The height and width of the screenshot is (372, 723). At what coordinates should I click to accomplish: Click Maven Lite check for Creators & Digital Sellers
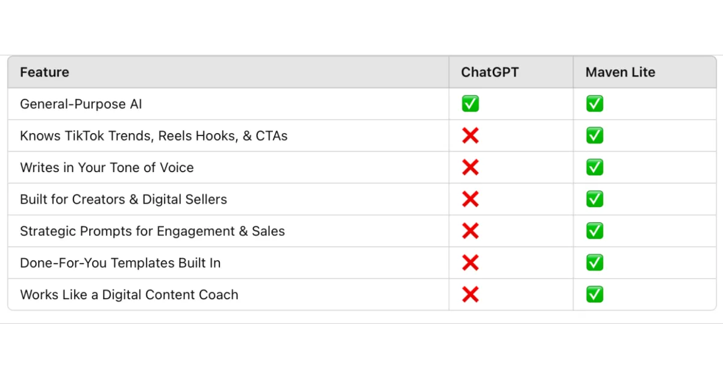coord(595,199)
